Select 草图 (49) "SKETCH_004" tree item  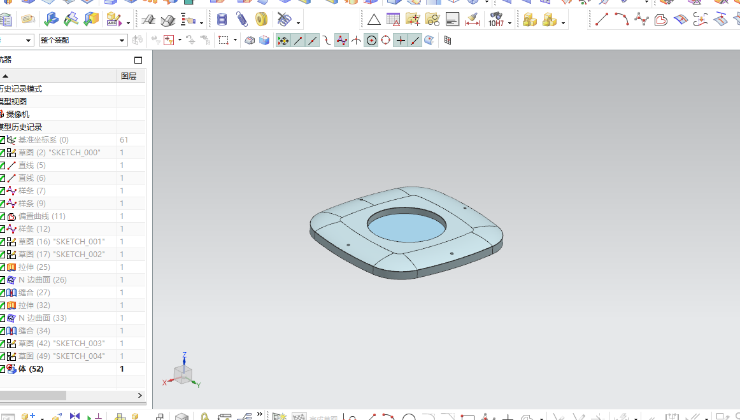tap(62, 356)
